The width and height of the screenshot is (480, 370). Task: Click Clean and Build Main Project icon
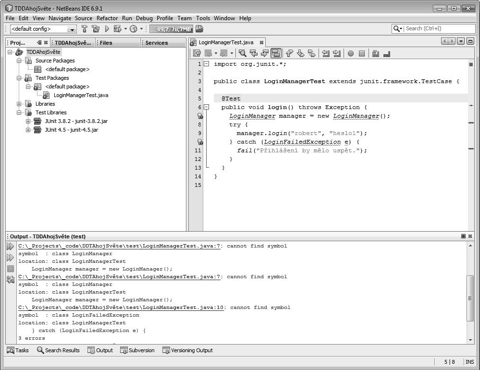96,29
